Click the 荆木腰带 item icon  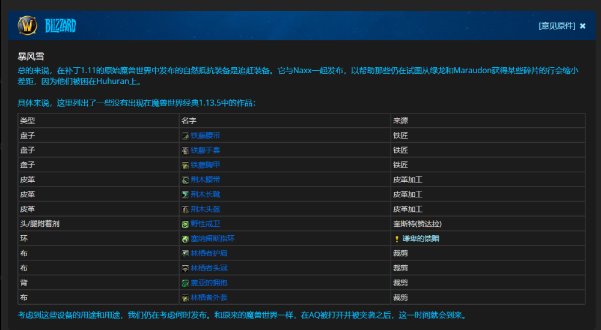click(x=185, y=181)
